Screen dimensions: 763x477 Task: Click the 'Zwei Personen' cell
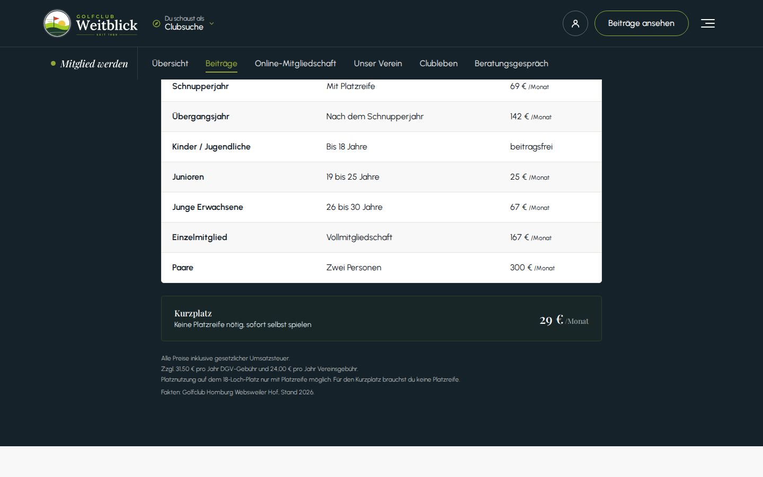[x=354, y=268]
